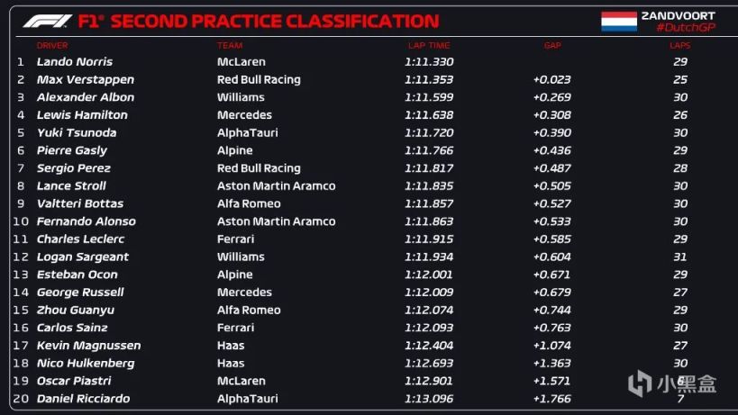The height and width of the screenshot is (415, 738).
Task: Click the ZANDVOORT venue label
Action: [x=678, y=15]
